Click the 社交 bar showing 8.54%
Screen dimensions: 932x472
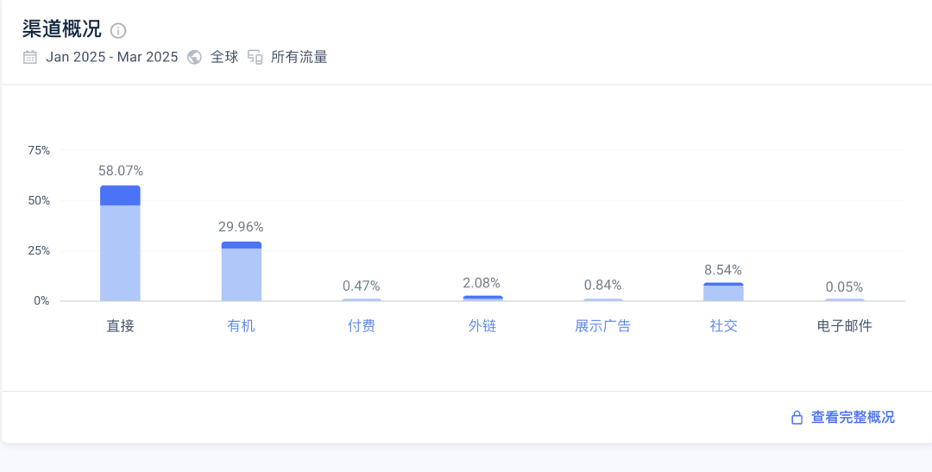(723, 293)
